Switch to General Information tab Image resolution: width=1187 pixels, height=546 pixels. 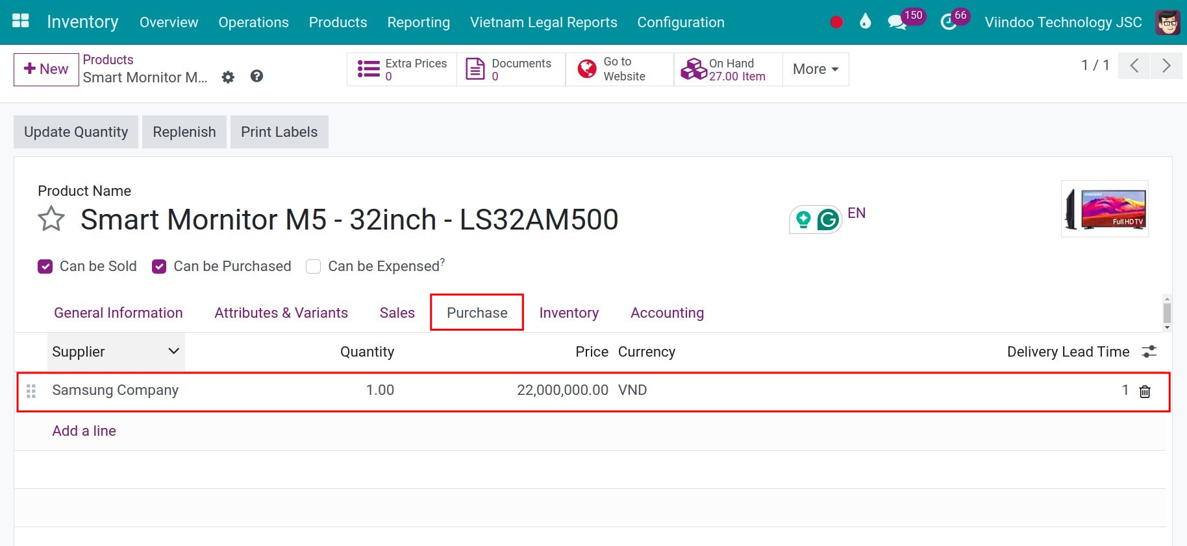point(118,313)
